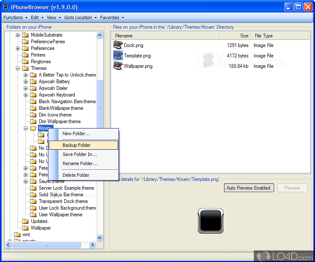
Task: Select the Black Navigation Bars.theme folder
Action: [x=67, y=101]
